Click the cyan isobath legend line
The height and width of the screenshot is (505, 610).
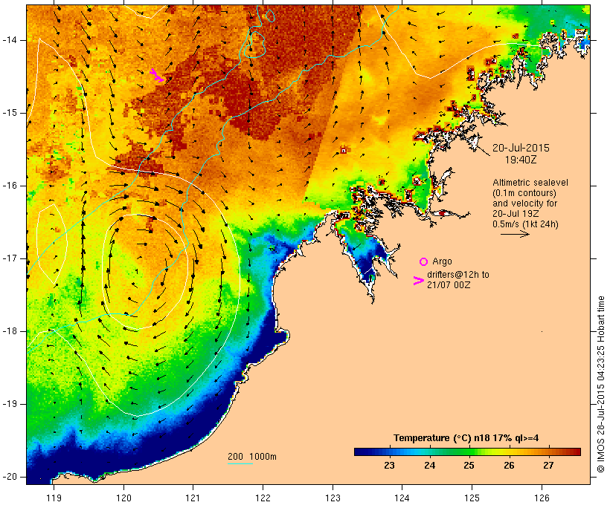[240, 463]
